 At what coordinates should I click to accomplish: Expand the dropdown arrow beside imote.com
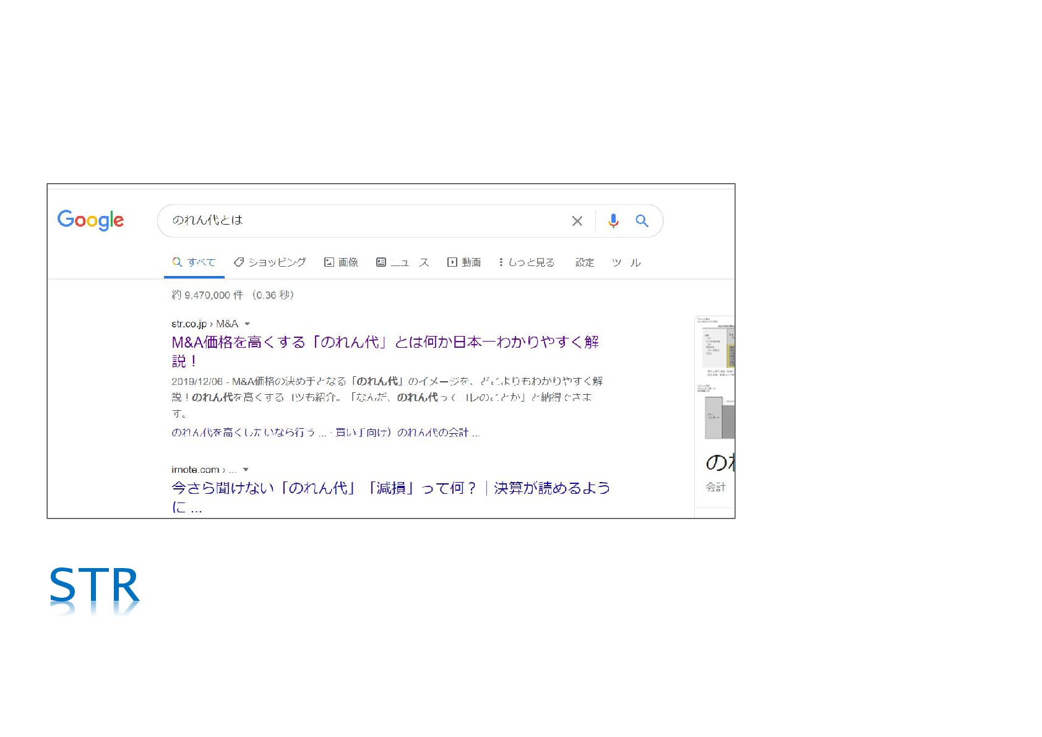coord(246,470)
